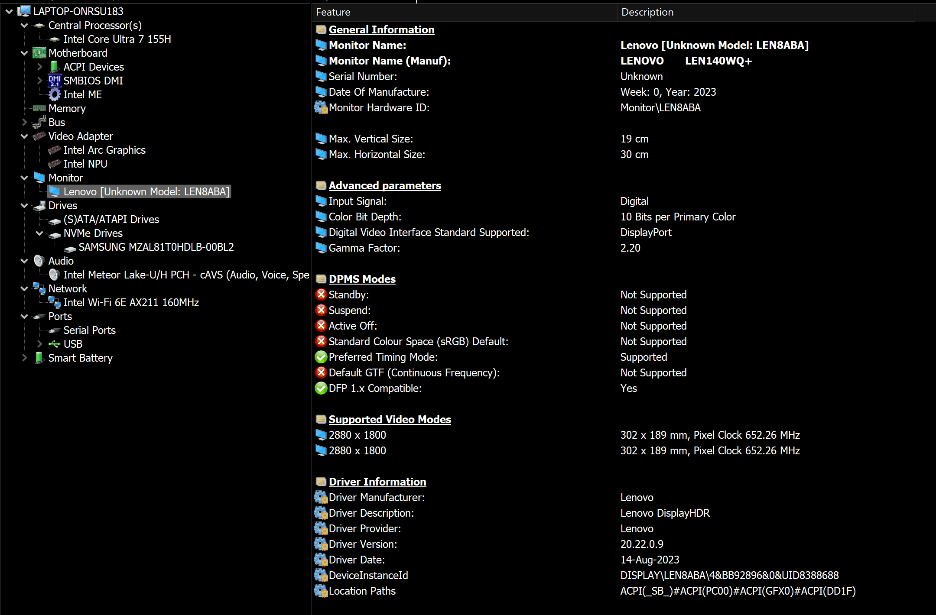This screenshot has height=615, width=936.
Task: Click the Memory module icon
Action: 39,108
